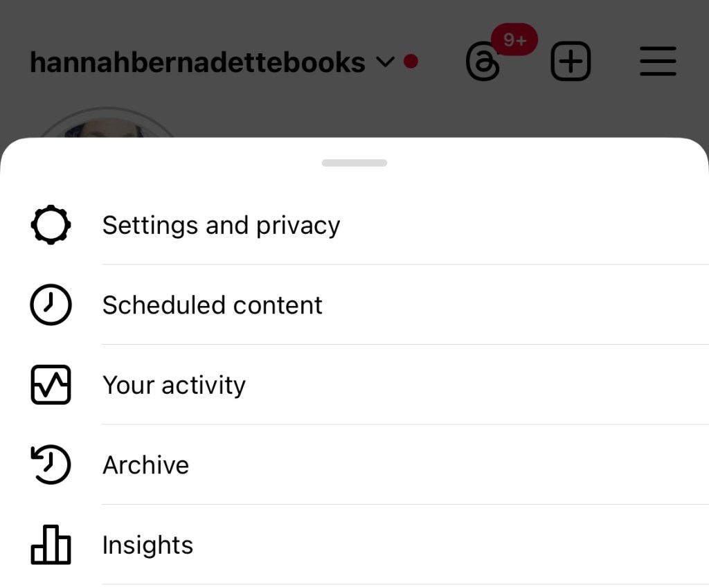Screen dimensions: 709x587
Task: Tap the hamburger menu icon
Action: coord(658,62)
